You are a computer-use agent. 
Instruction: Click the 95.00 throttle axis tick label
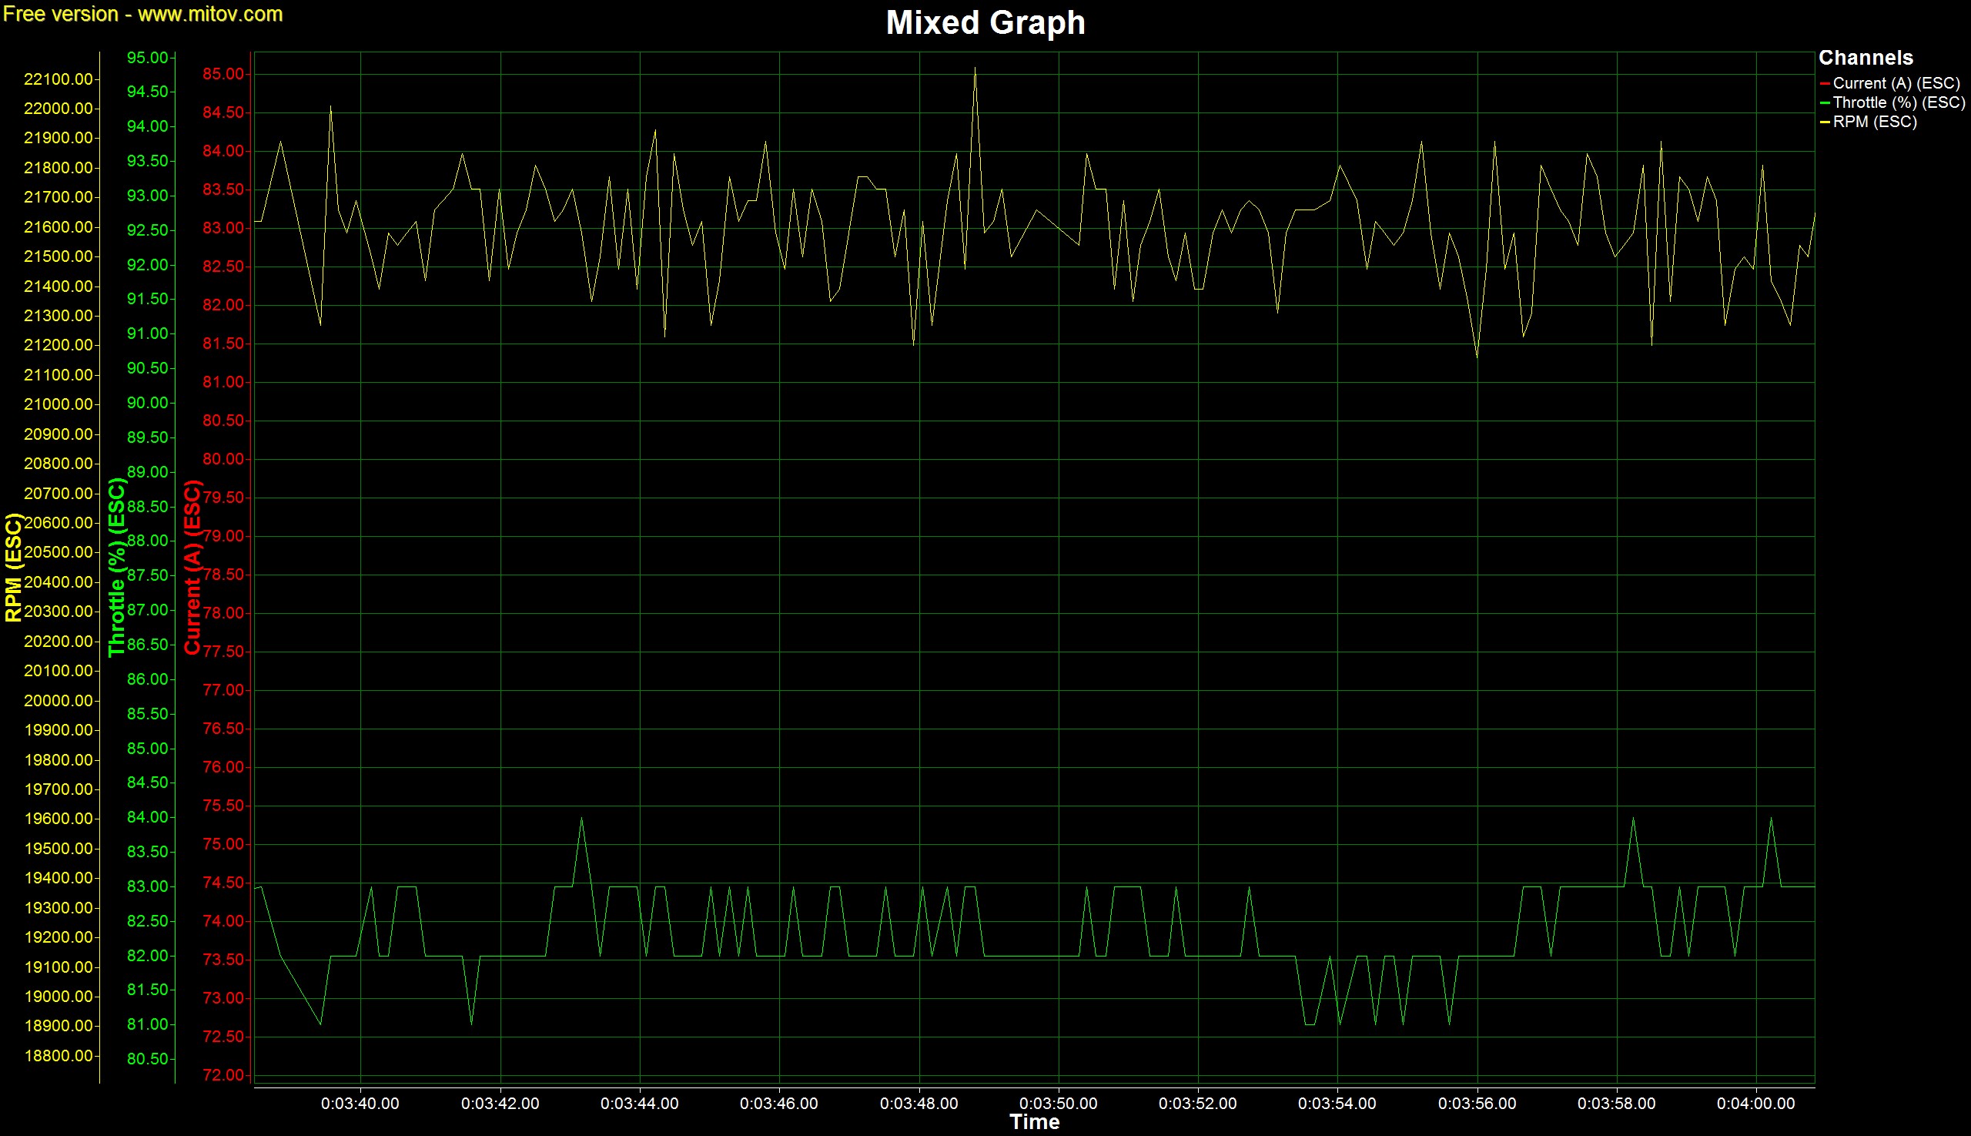(x=147, y=58)
